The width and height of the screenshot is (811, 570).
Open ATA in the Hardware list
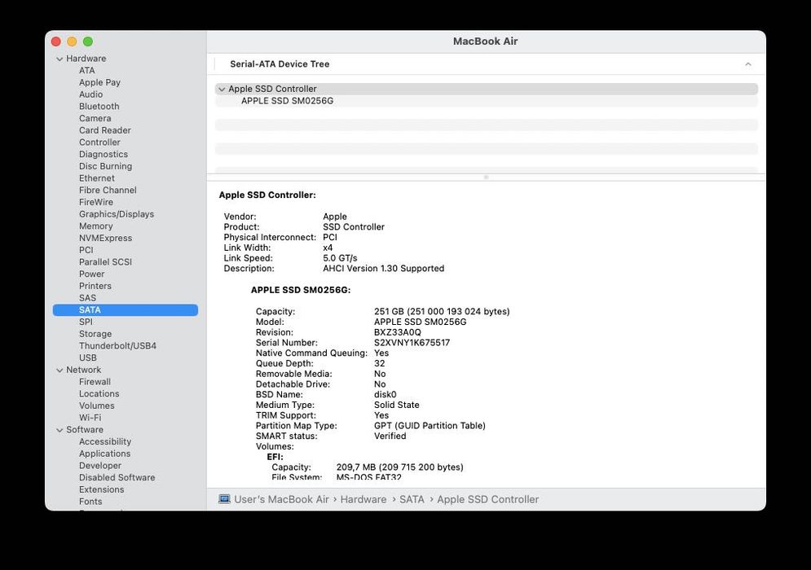coord(87,70)
